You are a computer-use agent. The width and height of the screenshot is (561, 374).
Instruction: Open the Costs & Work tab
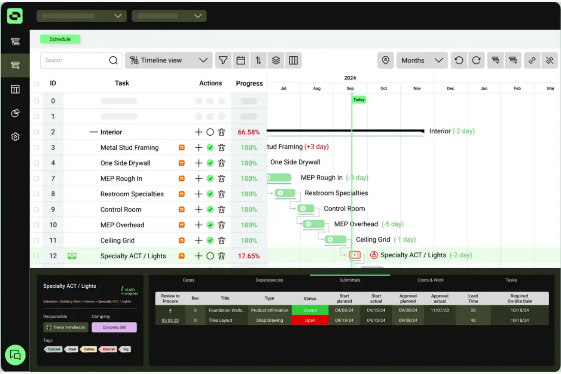pos(431,280)
